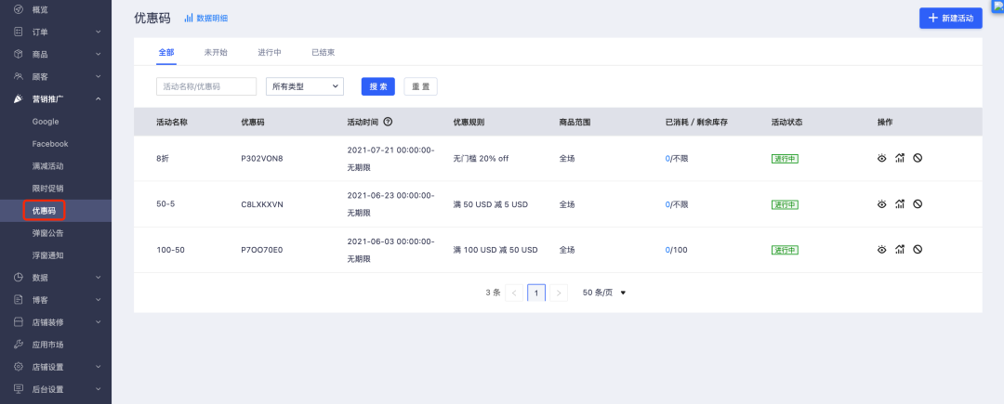This screenshot has height=404, width=1004.
Task: Collapse the 营销推广 menu chevron
Action: point(99,99)
